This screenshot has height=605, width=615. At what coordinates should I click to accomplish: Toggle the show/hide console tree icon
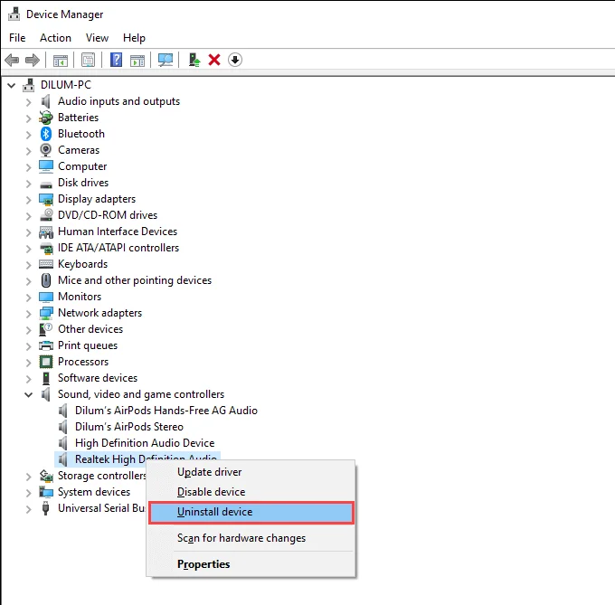[x=61, y=61]
